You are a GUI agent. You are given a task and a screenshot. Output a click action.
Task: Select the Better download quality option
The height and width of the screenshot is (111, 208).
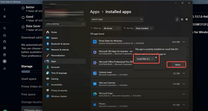[x=23, y=8]
